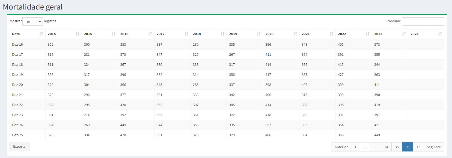Sort by 2017 column arrows icon
This screenshot has width=452, height=158.
(186, 34)
